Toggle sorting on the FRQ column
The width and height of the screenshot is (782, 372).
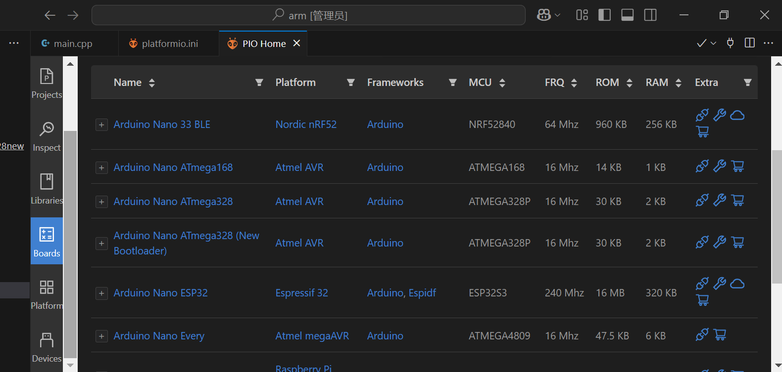coord(574,83)
